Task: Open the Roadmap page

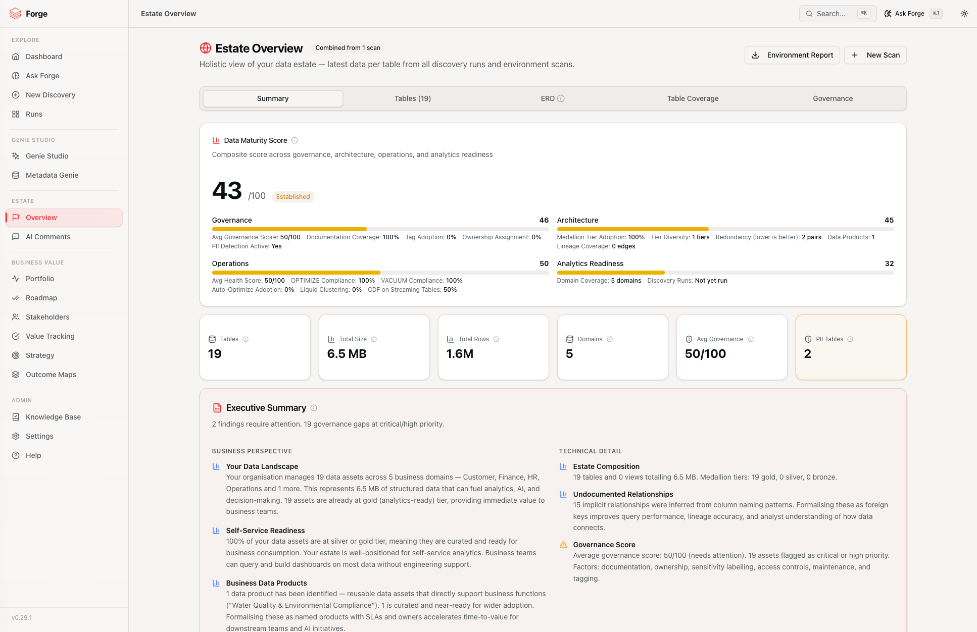Action: (64, 298)
